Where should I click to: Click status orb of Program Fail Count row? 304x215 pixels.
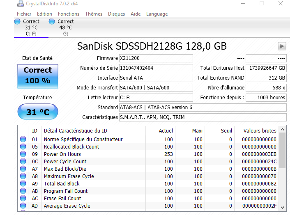click(23, 191)
